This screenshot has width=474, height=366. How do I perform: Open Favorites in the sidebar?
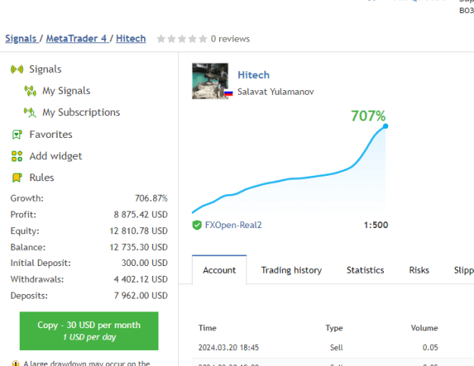[51, 135]
